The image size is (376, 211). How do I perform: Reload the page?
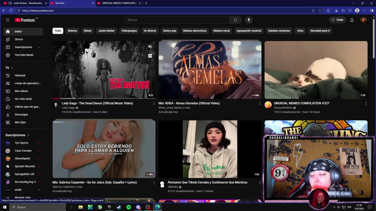[x=11, y=11]
